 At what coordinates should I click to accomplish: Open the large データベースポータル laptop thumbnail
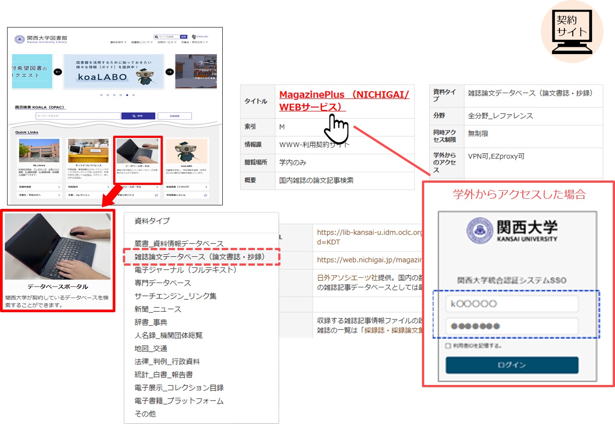pyautogui.click(x=58, y=247)
